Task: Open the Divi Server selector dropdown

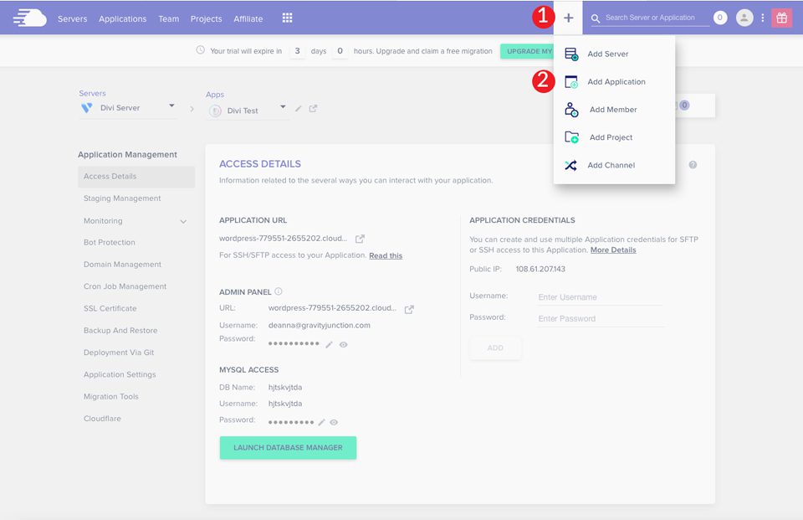Action: click(x=171, y=107)
